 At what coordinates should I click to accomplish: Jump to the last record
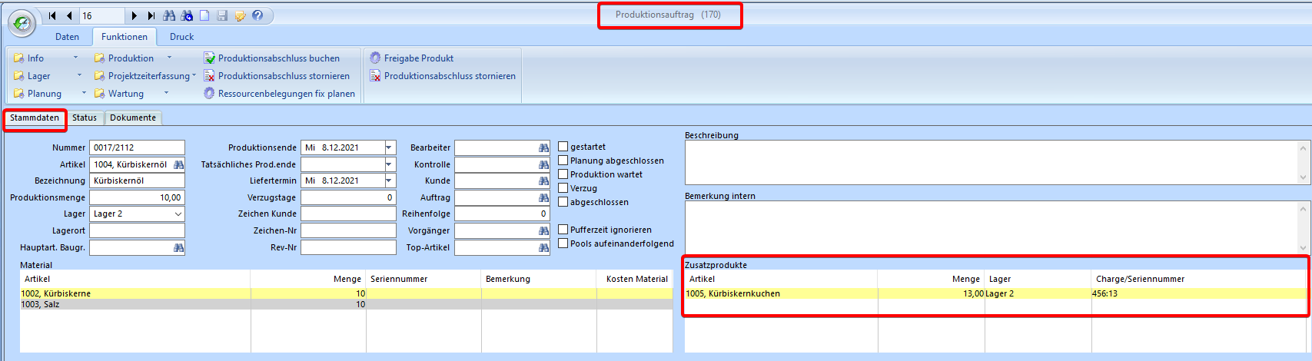tap(151, 15)
